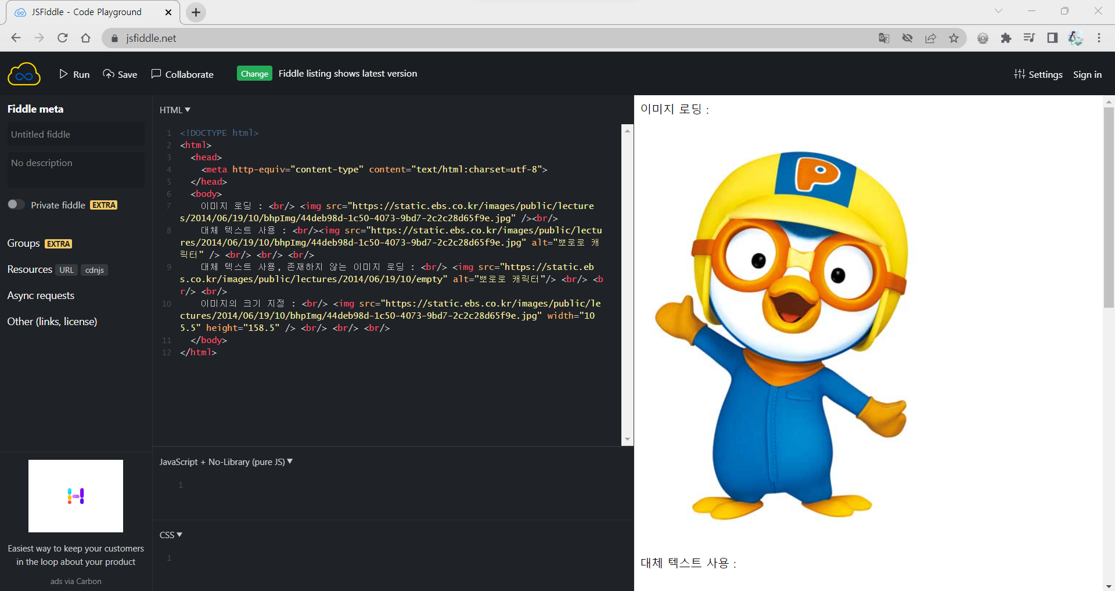Open the HTML panel dropdown
The height and width of the screenshot is (591, 1115).
175,110
